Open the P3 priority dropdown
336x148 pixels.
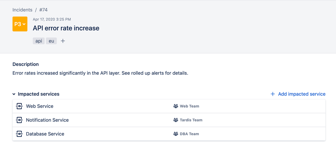pos(20,24)
